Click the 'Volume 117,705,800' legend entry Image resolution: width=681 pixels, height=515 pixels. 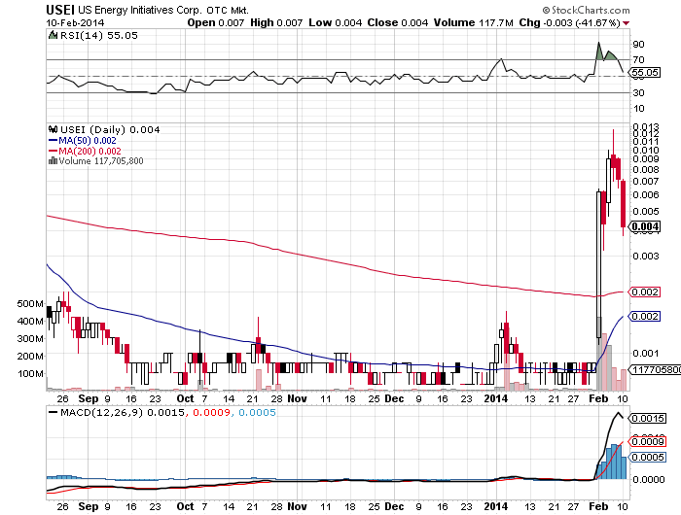click(101, 161)
